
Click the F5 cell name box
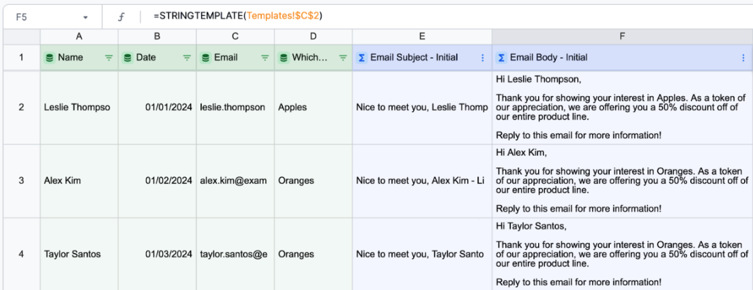coord(51,17)
